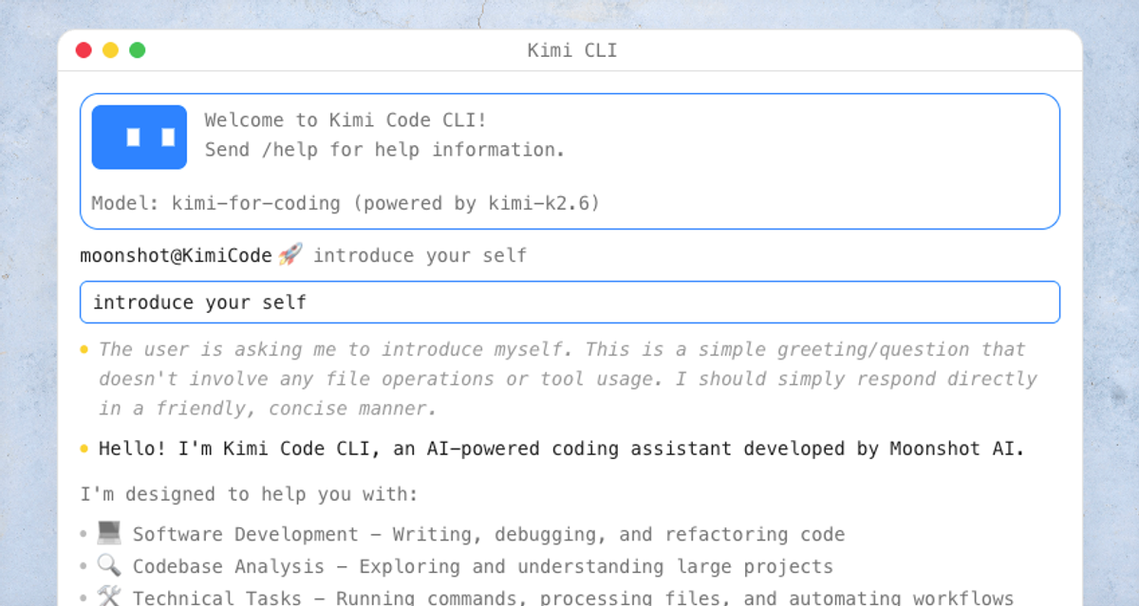Click the 'Kimi CLI' window title

pos(572,50)
